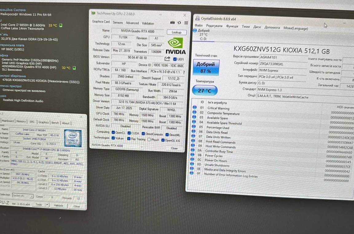This screenshot has height=234, width=354.
Task: Toggle the PhysX checkbox
Action: pos(149,140)
